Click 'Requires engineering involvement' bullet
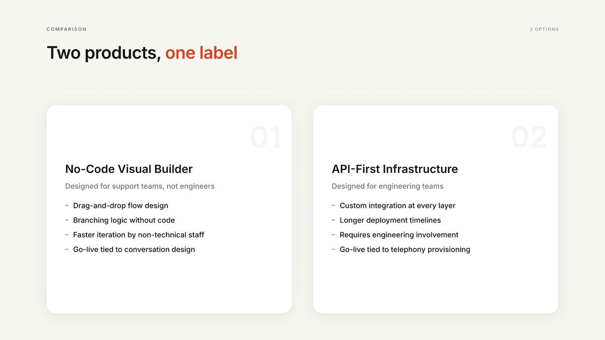The height and width of the screenshot is (340, 605). point(399,235)
